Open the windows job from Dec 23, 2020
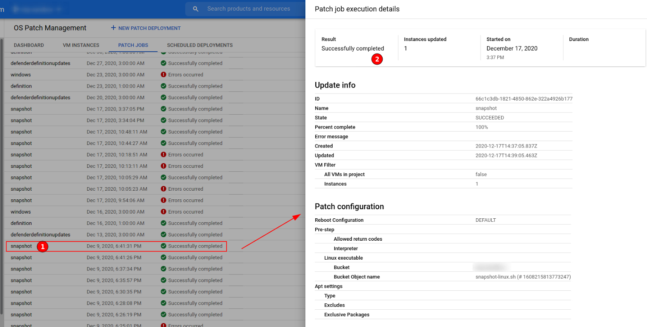 [x=21, y=75]
